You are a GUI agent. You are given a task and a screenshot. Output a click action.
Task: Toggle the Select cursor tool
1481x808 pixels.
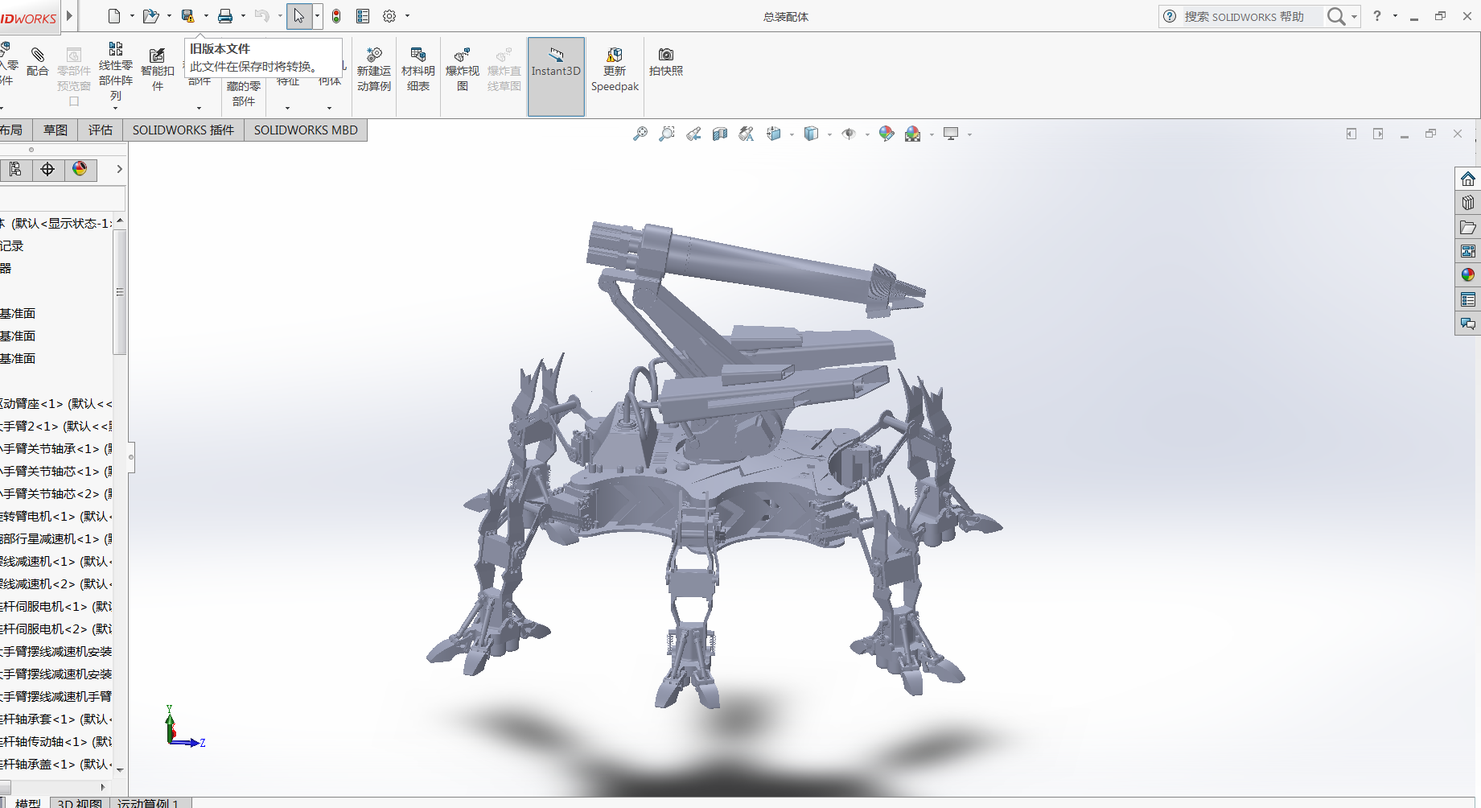tap(298, 16)
